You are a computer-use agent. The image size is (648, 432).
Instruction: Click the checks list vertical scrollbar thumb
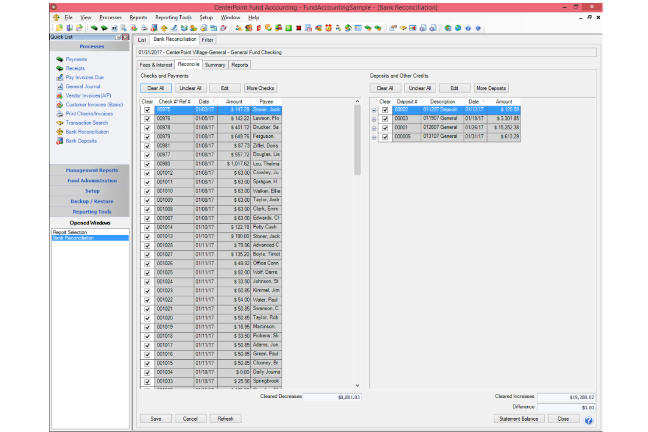click(357, 140)
